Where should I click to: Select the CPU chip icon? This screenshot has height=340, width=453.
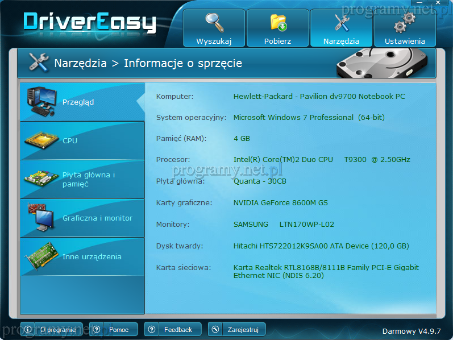pyautogui.click(x=41, y=140)
